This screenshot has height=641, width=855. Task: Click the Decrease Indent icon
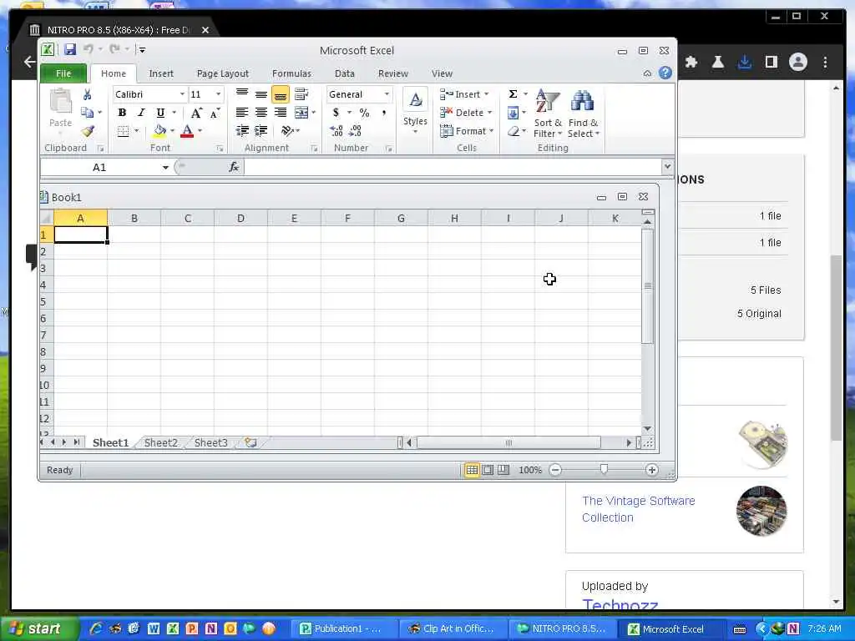242,131
